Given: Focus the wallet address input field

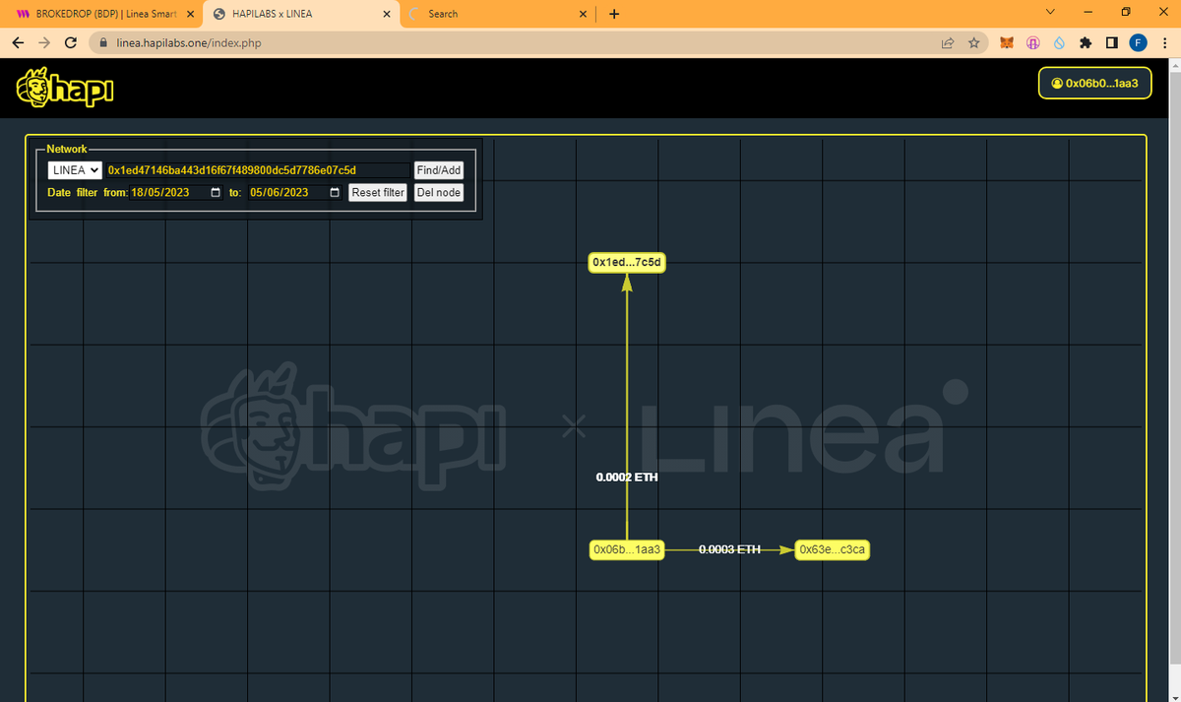Looking at the screenshot, I should click(258, 170).
